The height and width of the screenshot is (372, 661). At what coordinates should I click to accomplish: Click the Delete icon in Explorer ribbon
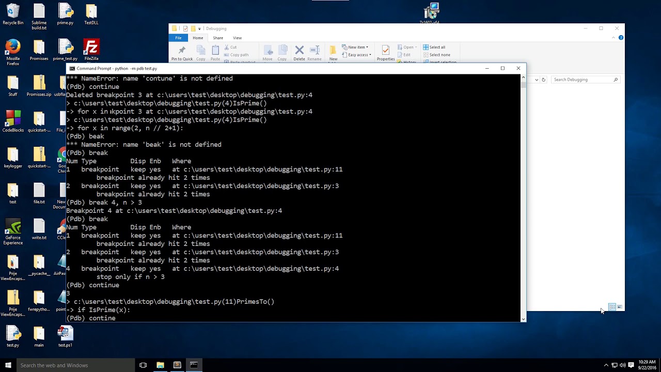tap(299, 53)
